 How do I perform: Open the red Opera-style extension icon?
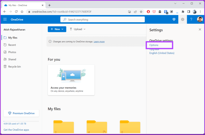pyautogui.click(x=148, y=12)
